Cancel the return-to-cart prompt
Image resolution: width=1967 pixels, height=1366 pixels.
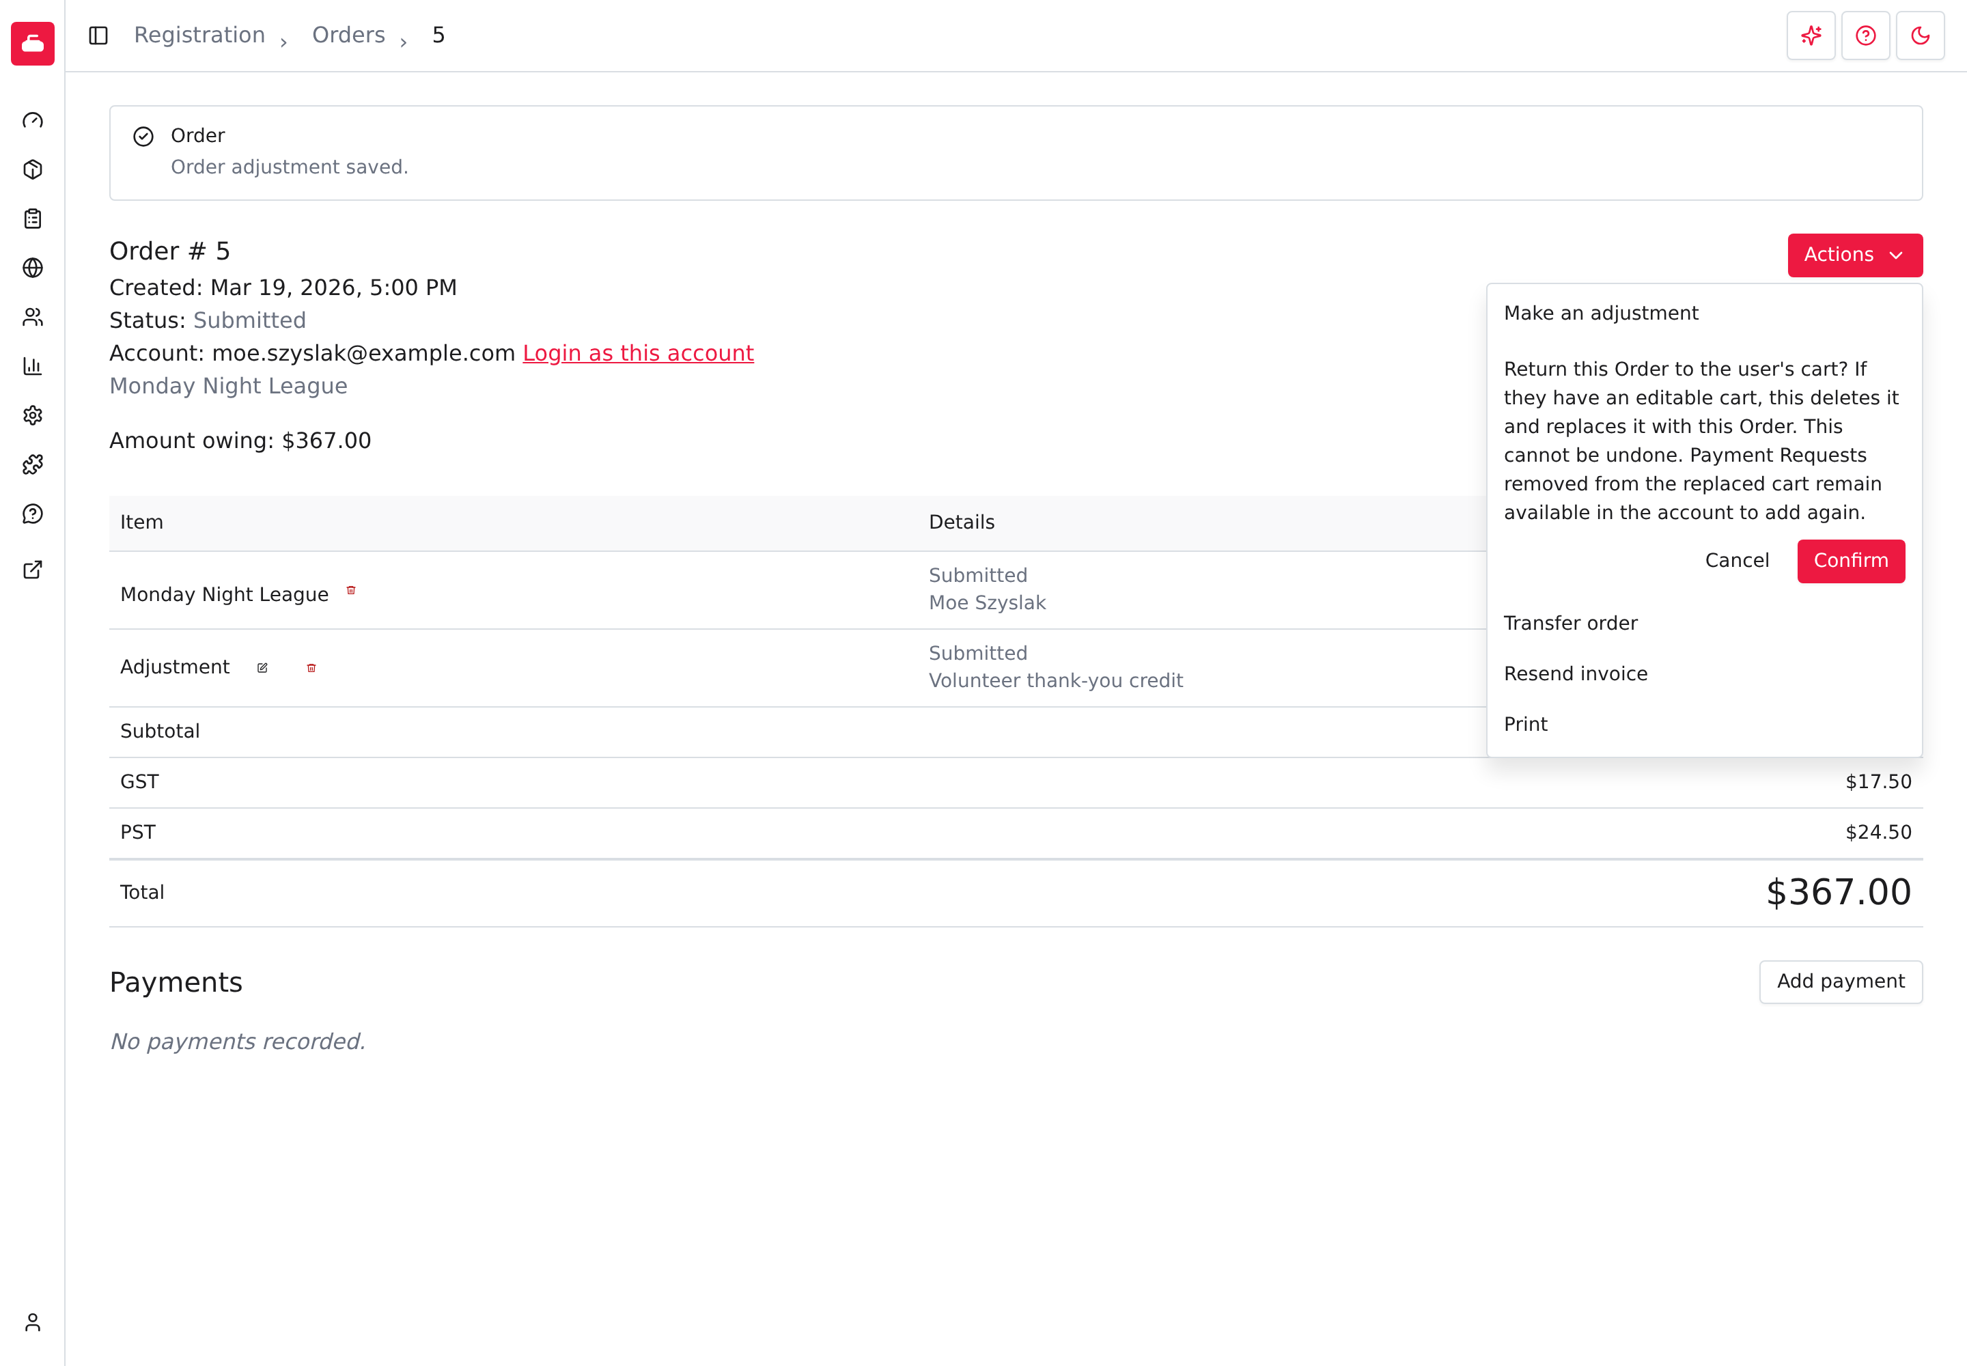click(1737, 561)
